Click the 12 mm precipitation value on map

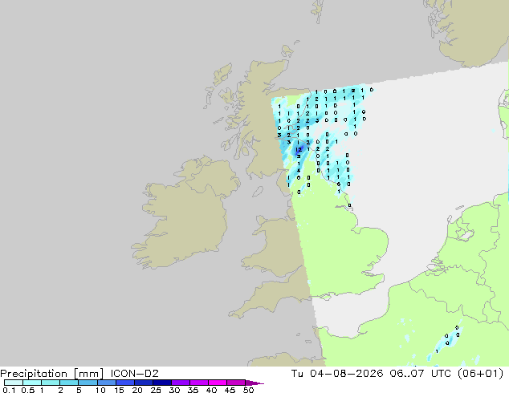(299, 149)
